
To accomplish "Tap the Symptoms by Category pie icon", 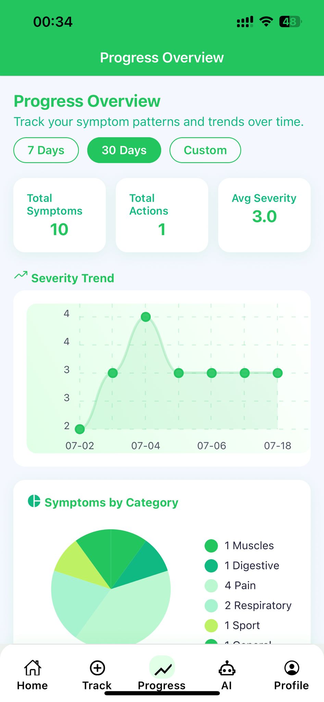I will [34, 501].
